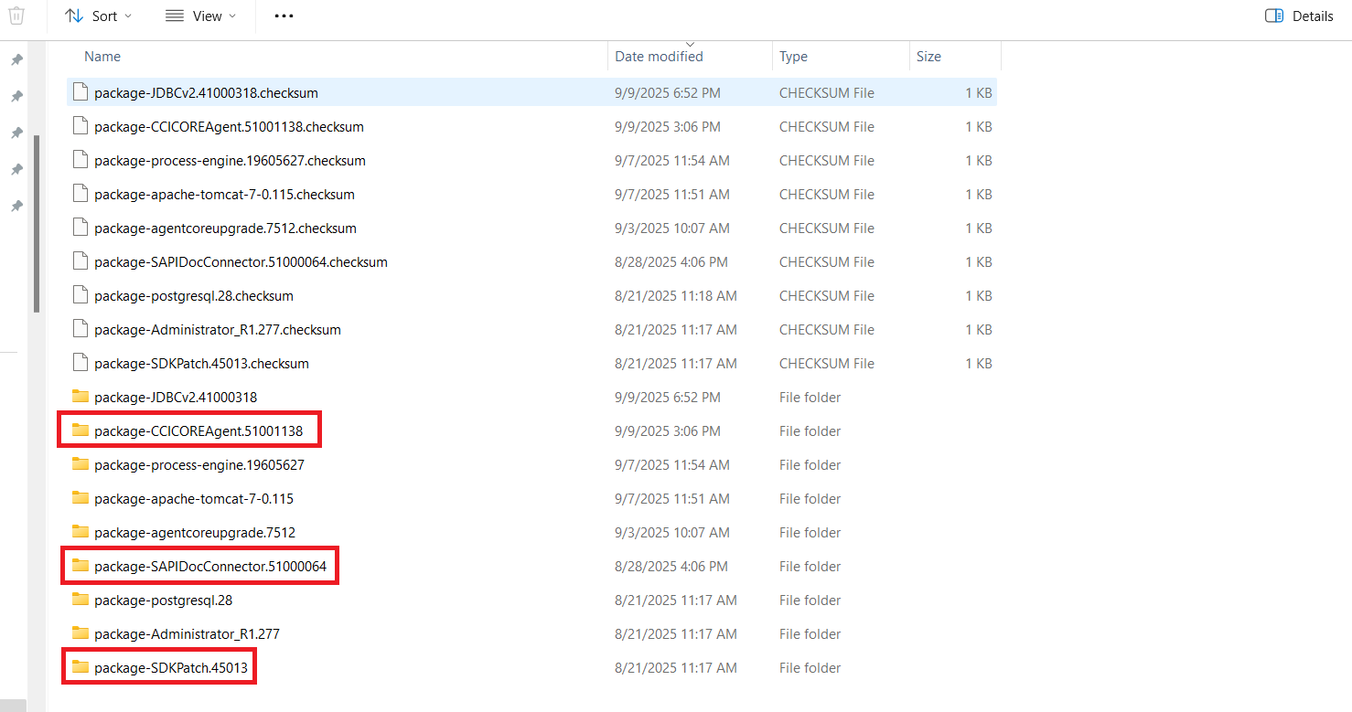Click folder name package-JDBCv2.41000318
1352x712 pixels.
coord(176,398)
